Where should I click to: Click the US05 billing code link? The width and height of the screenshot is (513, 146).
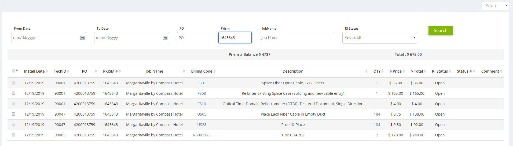click(202, 114)
